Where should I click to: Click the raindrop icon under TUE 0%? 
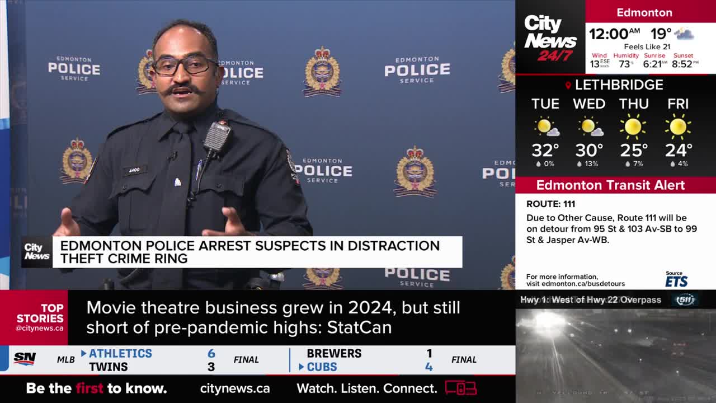538,164
